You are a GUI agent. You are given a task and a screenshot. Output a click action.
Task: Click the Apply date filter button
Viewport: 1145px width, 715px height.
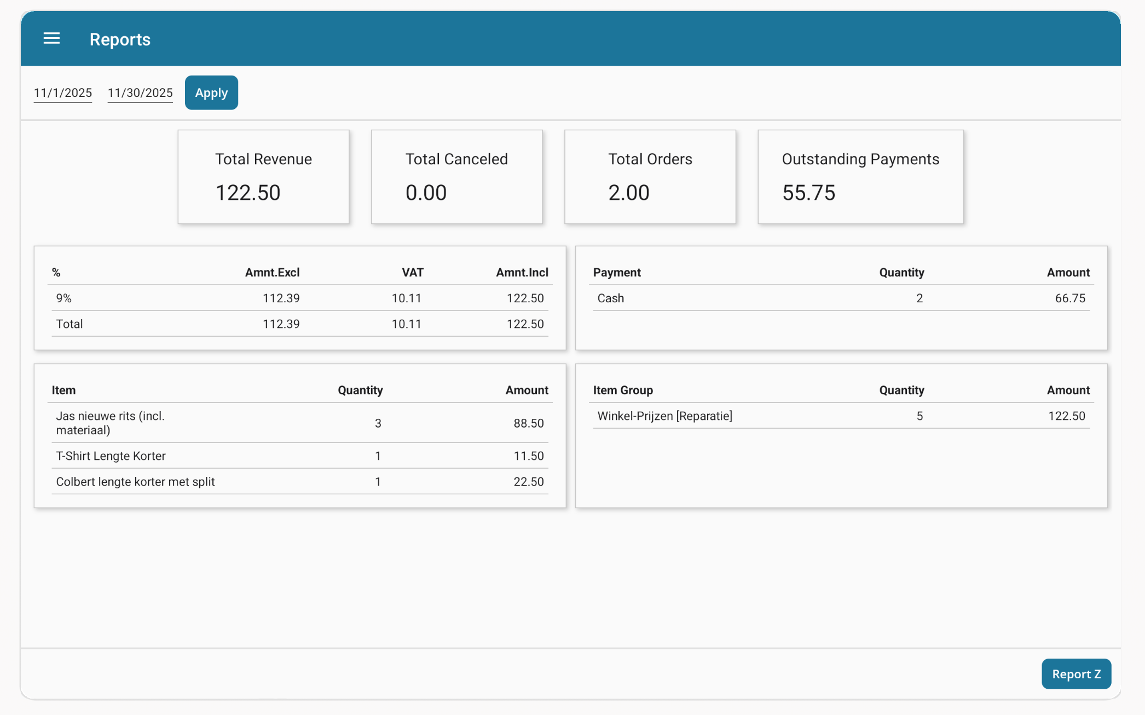tap(211, 93)
